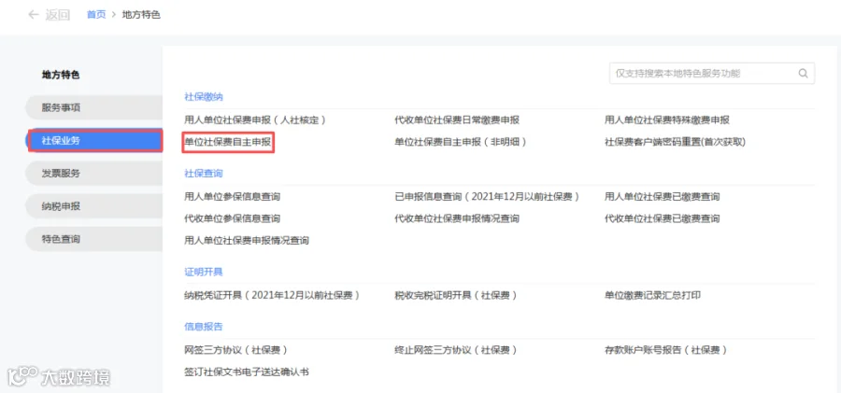The image size is (841, 393).
Task: Open the 纳税申报 sidebar tab
Action: point(93,206)
